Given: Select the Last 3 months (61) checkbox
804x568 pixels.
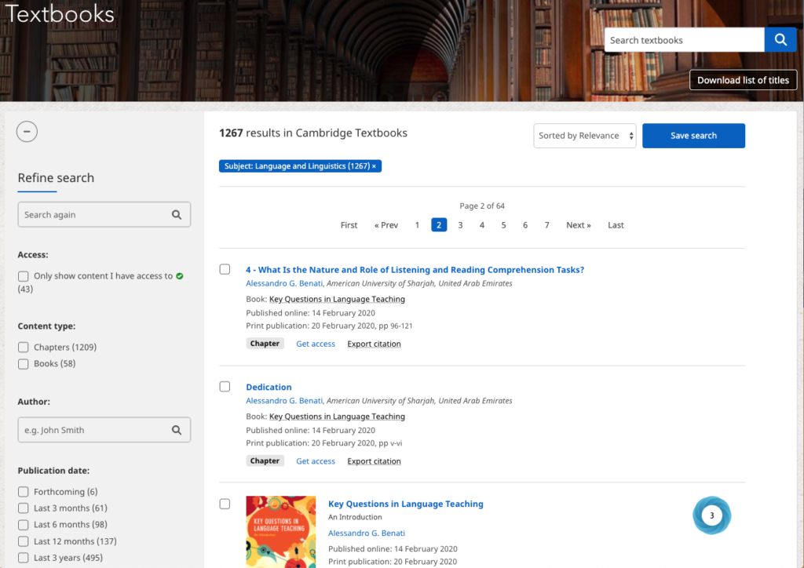Looking at the screenshot, I should [23, 508].
